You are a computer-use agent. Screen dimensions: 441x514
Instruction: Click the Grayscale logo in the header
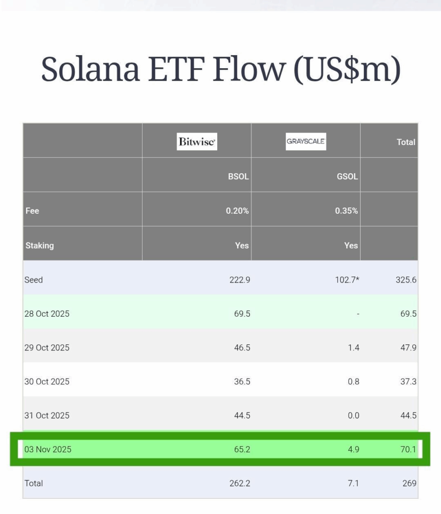[x=306, y=142]
